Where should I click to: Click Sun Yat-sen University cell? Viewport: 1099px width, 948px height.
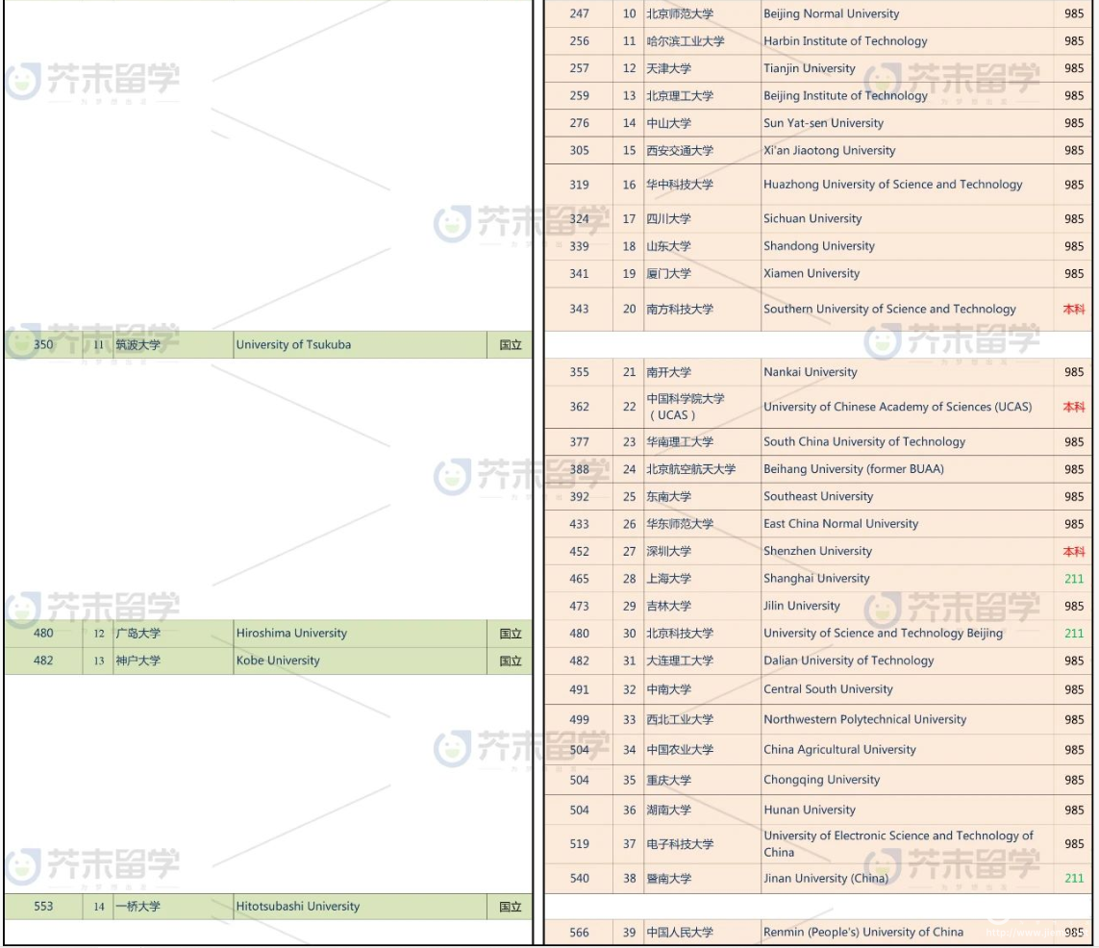pos(907,123)
